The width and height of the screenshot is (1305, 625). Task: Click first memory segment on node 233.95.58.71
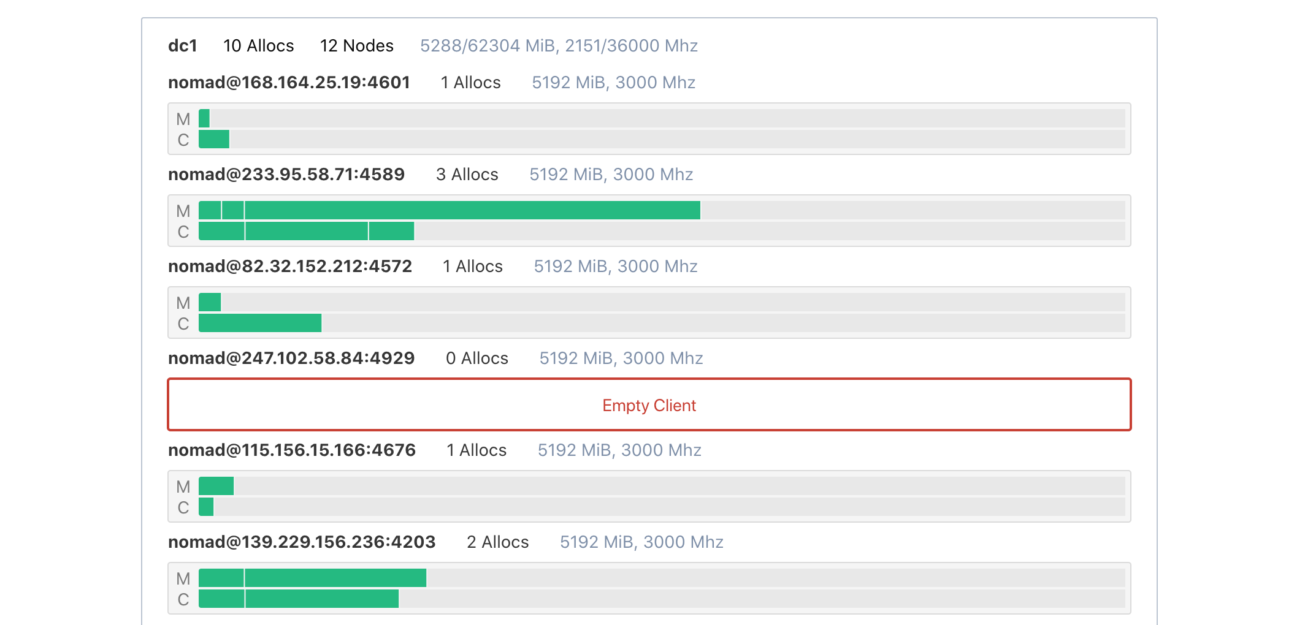(210, 210)
